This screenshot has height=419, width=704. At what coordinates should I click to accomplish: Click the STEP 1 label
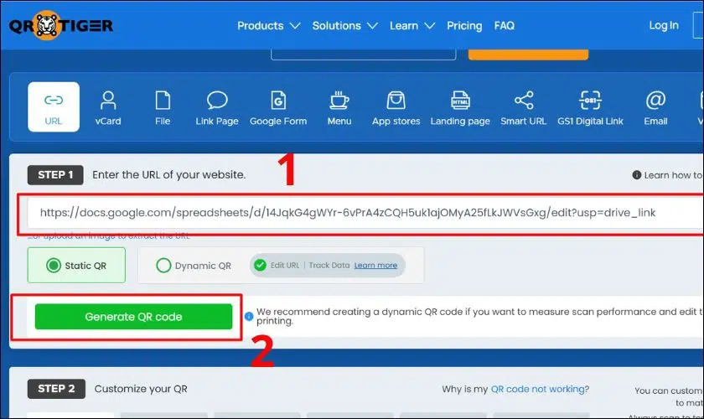click(55, 175)
